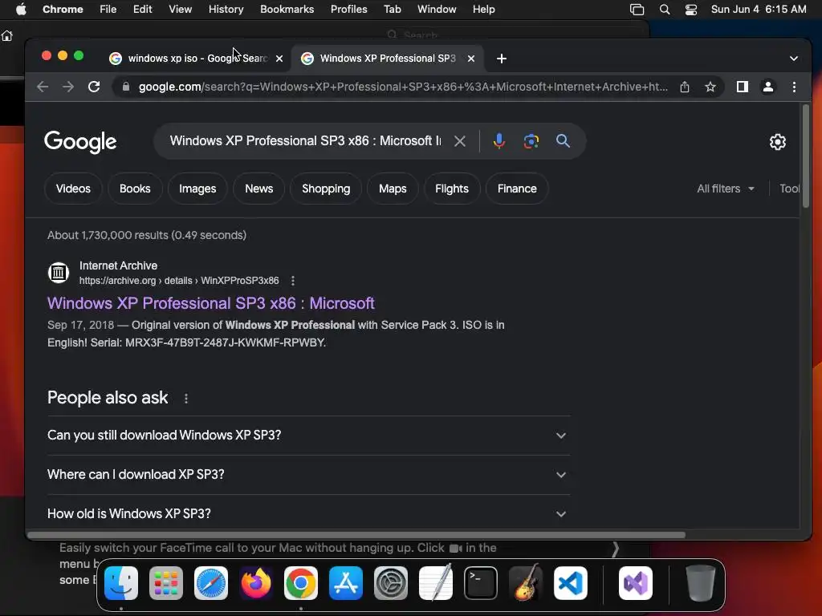Filter results by Finance
The image size is (822, 616).
(x=517, y=188)
